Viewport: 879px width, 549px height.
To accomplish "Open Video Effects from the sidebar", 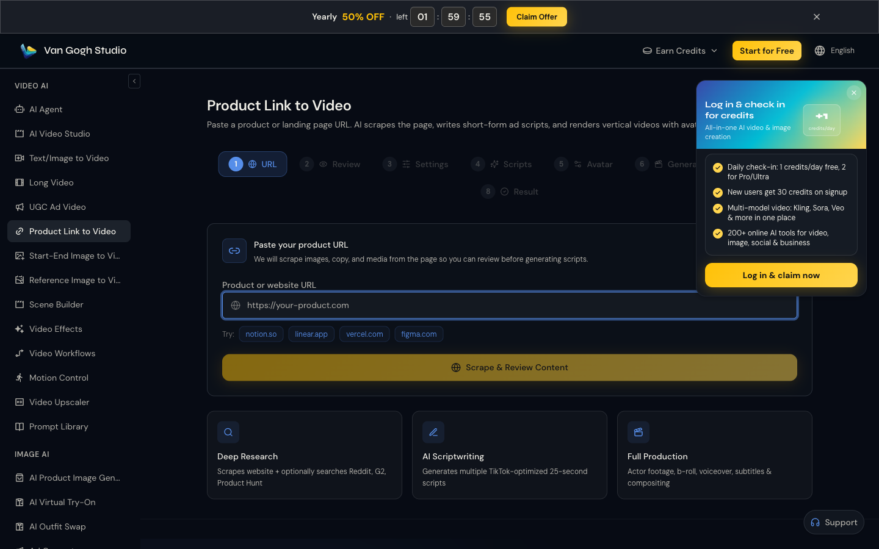I will [x=69, y=329].
